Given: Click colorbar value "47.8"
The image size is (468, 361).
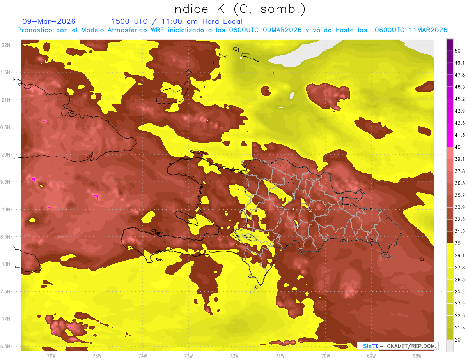Looking at the screenshot, I should click(x=460, y=75).
